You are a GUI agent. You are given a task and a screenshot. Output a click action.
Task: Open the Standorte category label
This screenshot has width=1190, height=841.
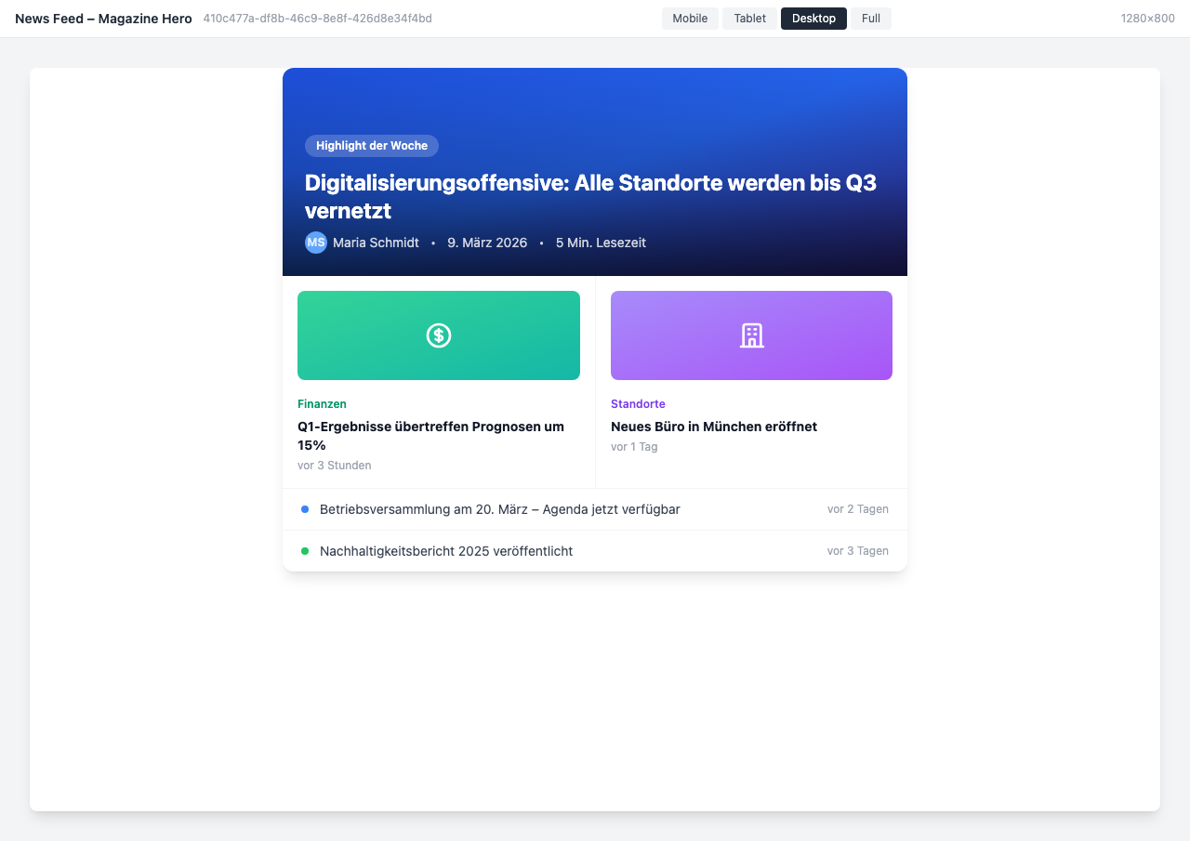click(638, 404)
